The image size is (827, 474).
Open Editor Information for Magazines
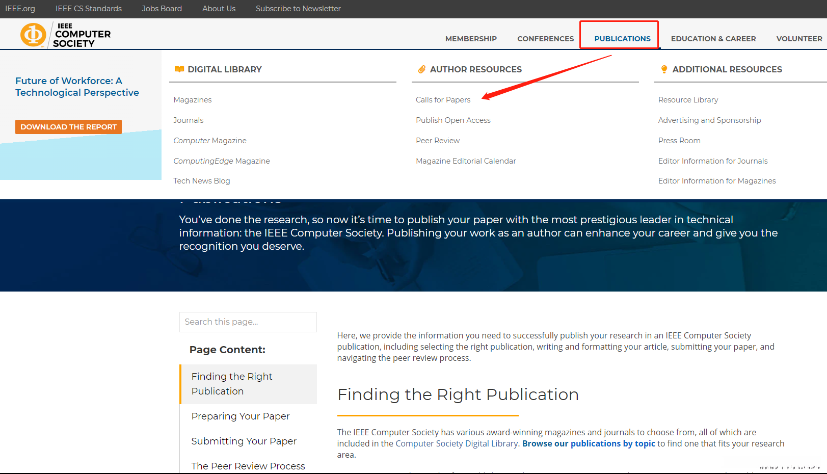(717, 181)
